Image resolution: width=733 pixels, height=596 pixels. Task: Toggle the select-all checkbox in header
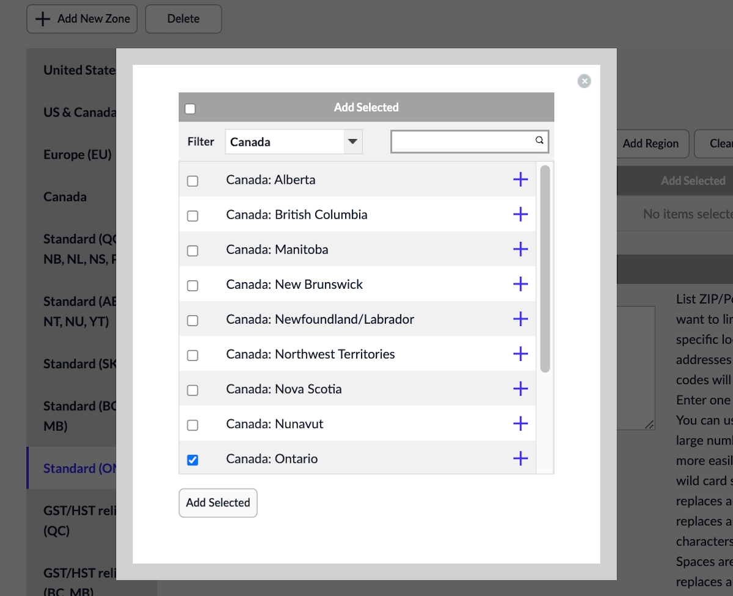click(191, 109)
